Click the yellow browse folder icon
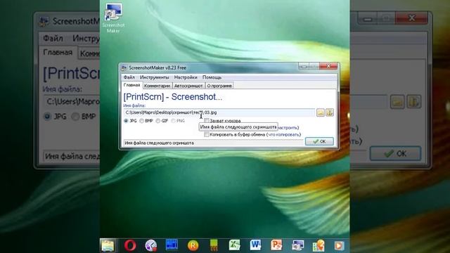The width and height of the screenshot is (450, 253). pos(321,112)
